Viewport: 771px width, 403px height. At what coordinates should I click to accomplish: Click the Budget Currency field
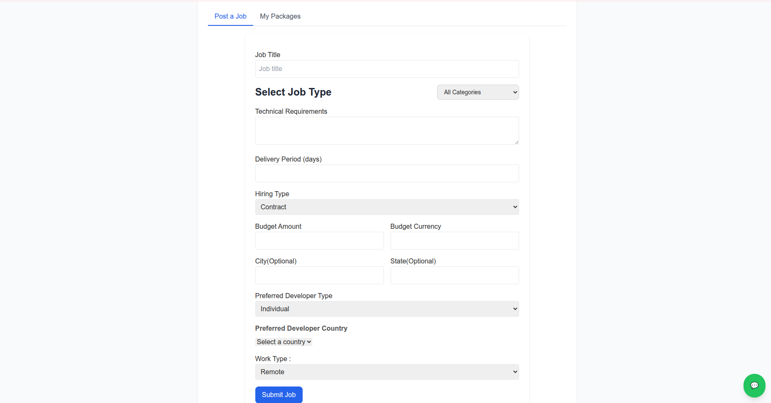tap(454, 241)
